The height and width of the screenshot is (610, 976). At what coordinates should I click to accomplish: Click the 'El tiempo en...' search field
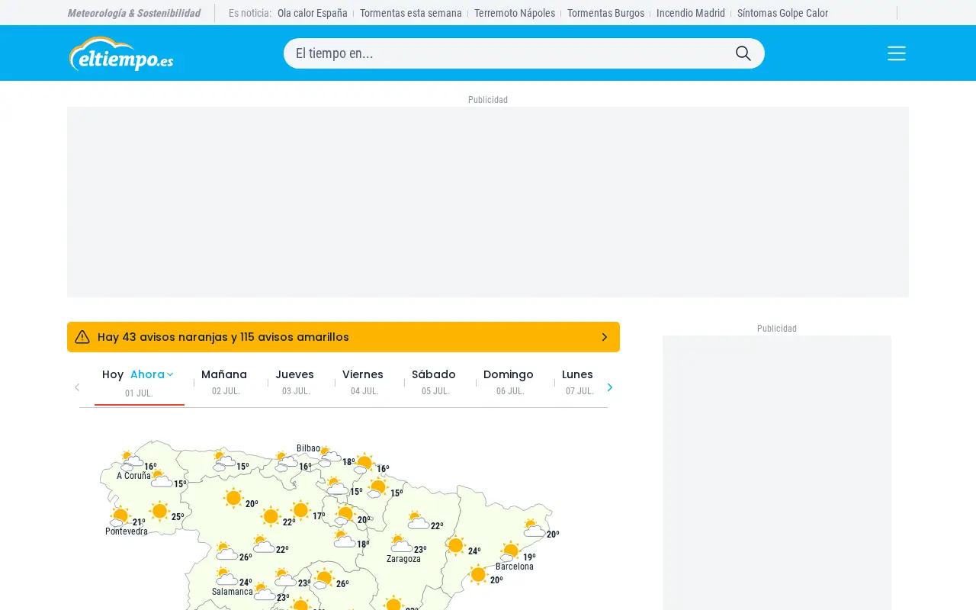pos(524,53)
